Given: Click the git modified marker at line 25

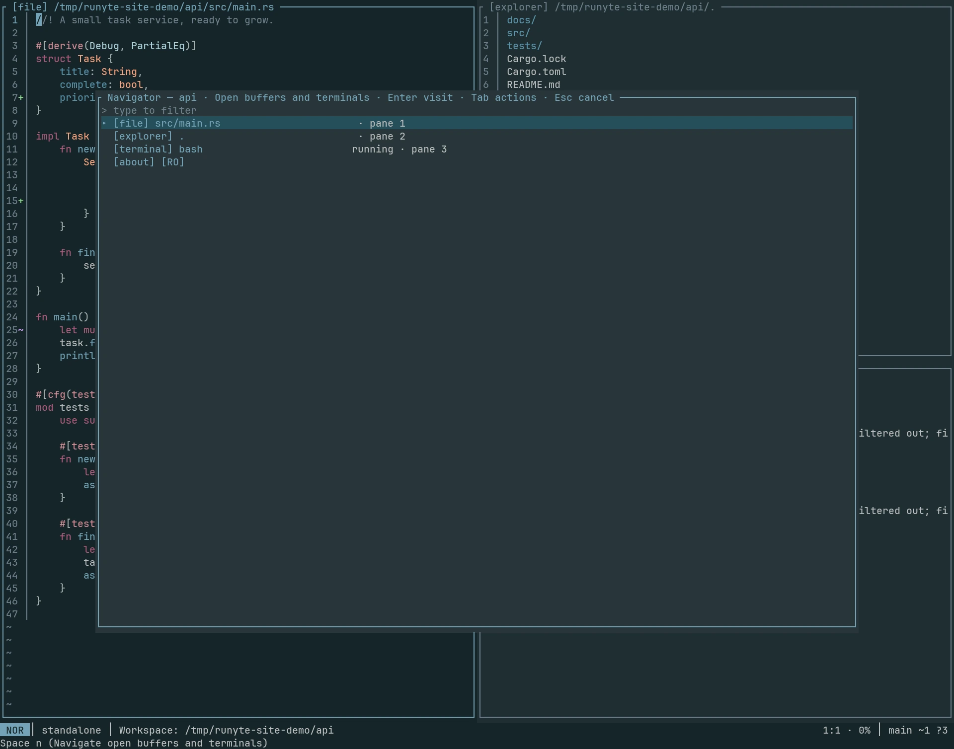Looking at the screenshot, I should click(21, 330).
